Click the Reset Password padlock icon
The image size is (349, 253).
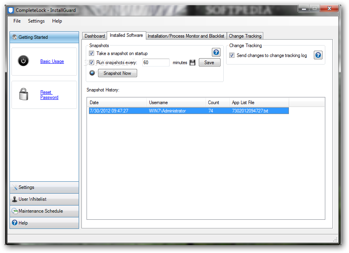[x=24, y=94]
